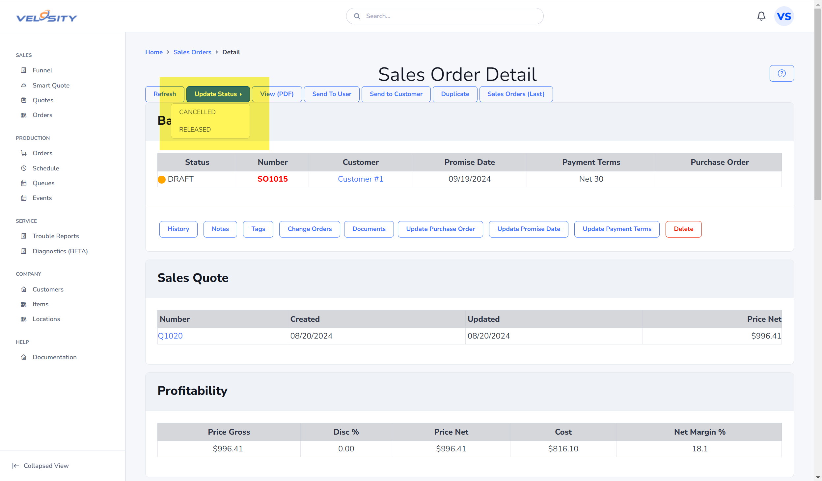Click the orange DRAFT status dot

pos(162,179)
